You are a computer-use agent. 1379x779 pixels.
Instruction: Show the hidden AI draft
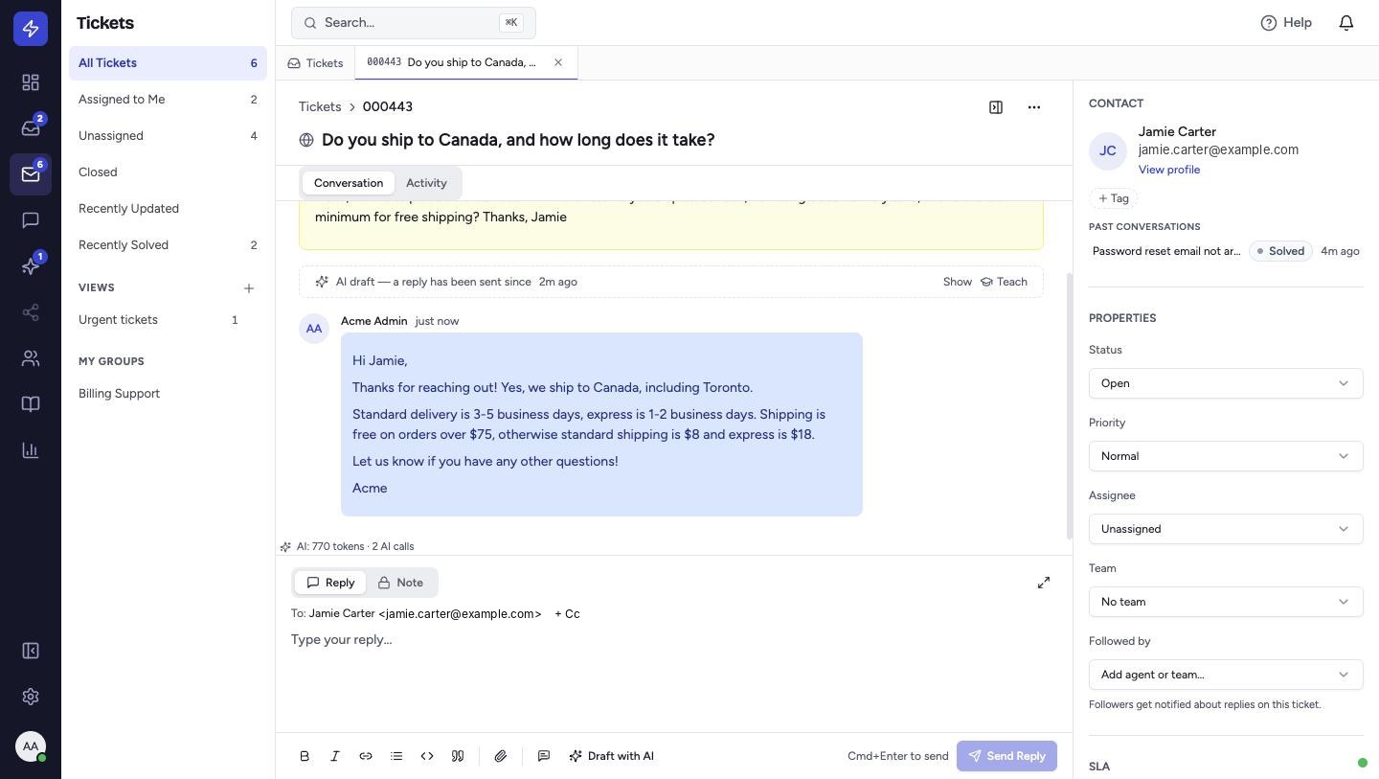click(957, 282)
